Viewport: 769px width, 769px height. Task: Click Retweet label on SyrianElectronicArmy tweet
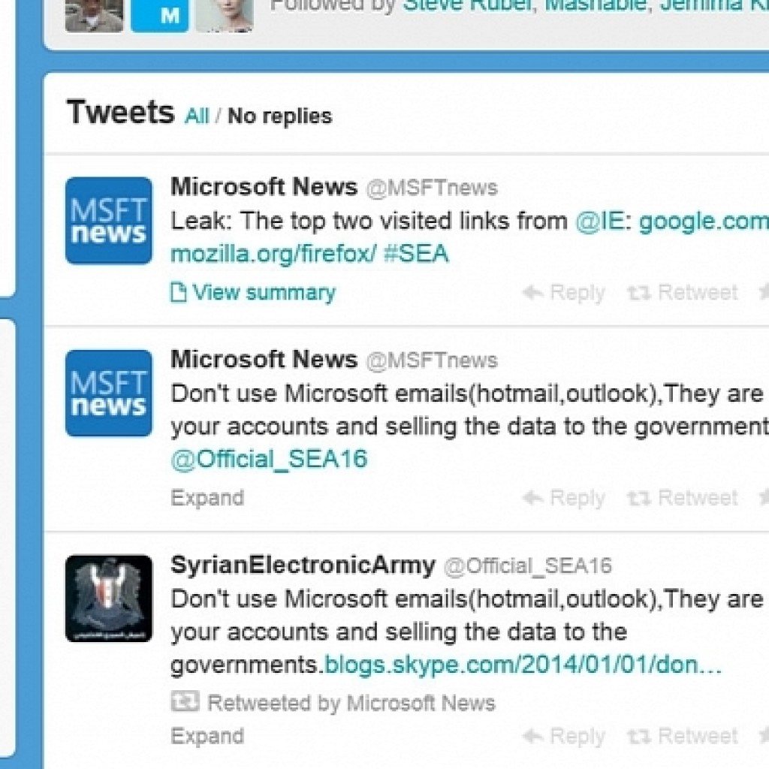(x=698, y=736)
